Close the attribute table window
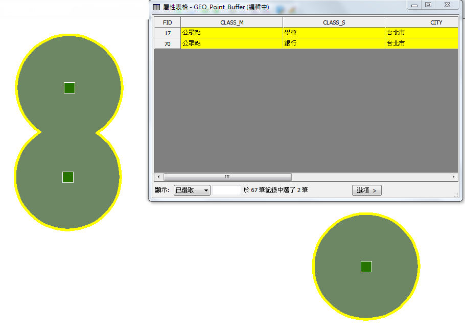This screenshot has height=332, width=465. 447,5
